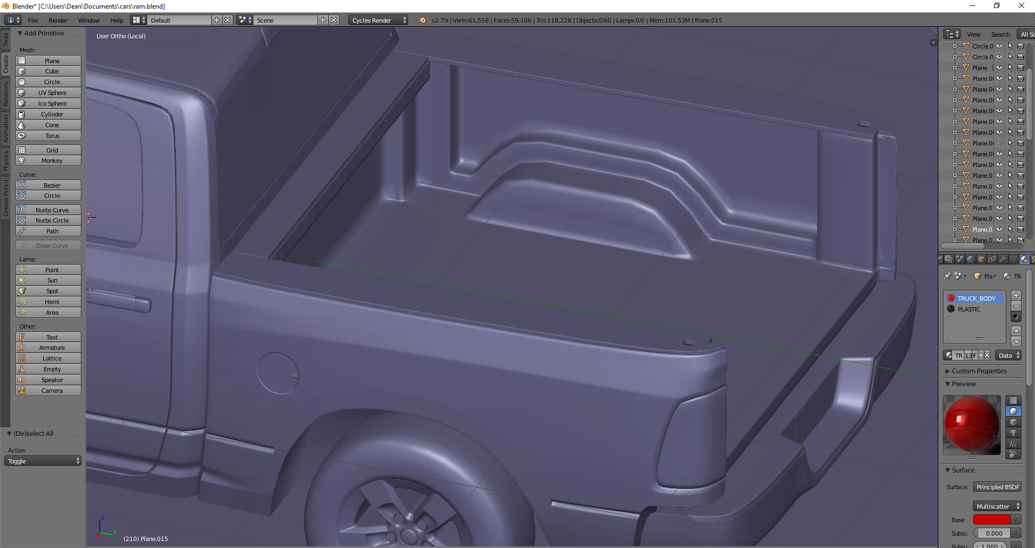This screenshot has width=1035, height=548.
Task: Add a Bezier curve
Action: [x=49, y=185]
